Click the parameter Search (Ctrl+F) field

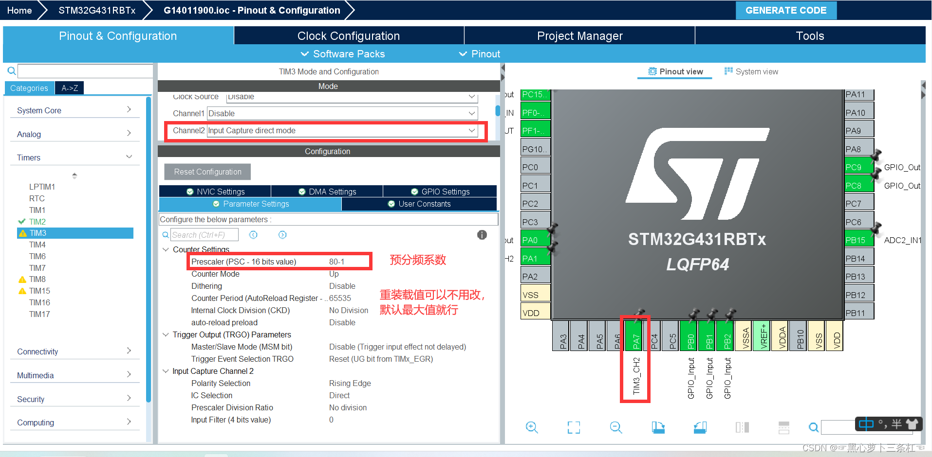coord(205,235)
